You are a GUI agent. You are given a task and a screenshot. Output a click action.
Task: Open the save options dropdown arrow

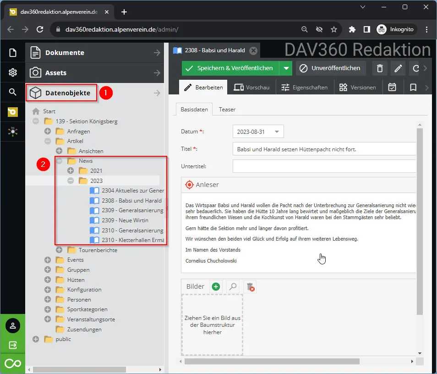[286, 68]
